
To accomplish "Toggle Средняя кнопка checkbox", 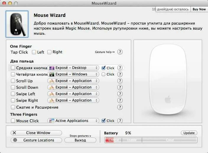I will [13, 68].
